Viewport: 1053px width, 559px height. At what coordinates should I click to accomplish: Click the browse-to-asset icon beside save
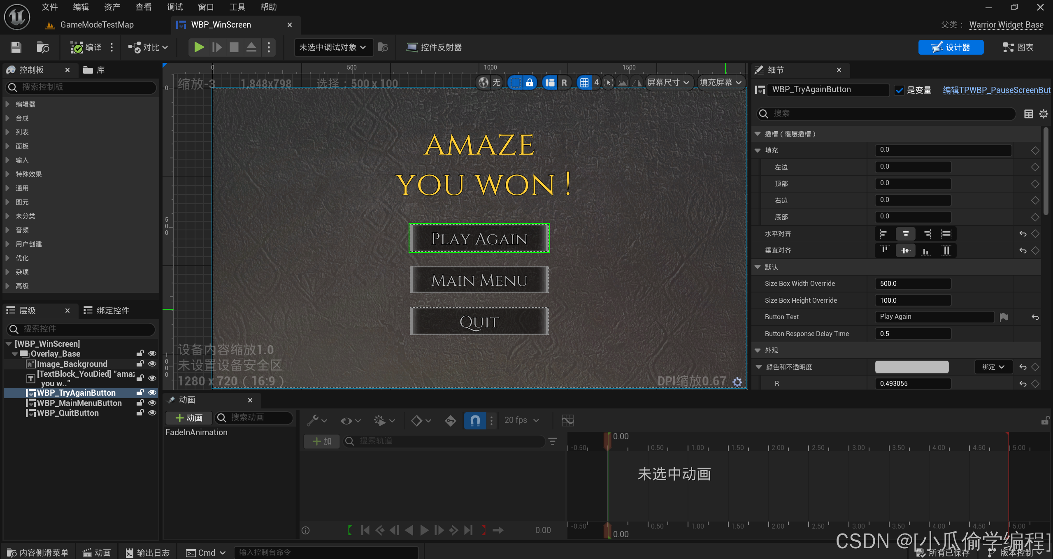click(x=42, y=47)
